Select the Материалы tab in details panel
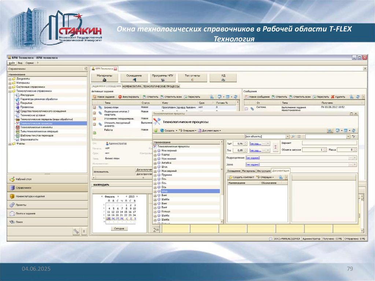The image size is (375, 281). pos(249,171)
